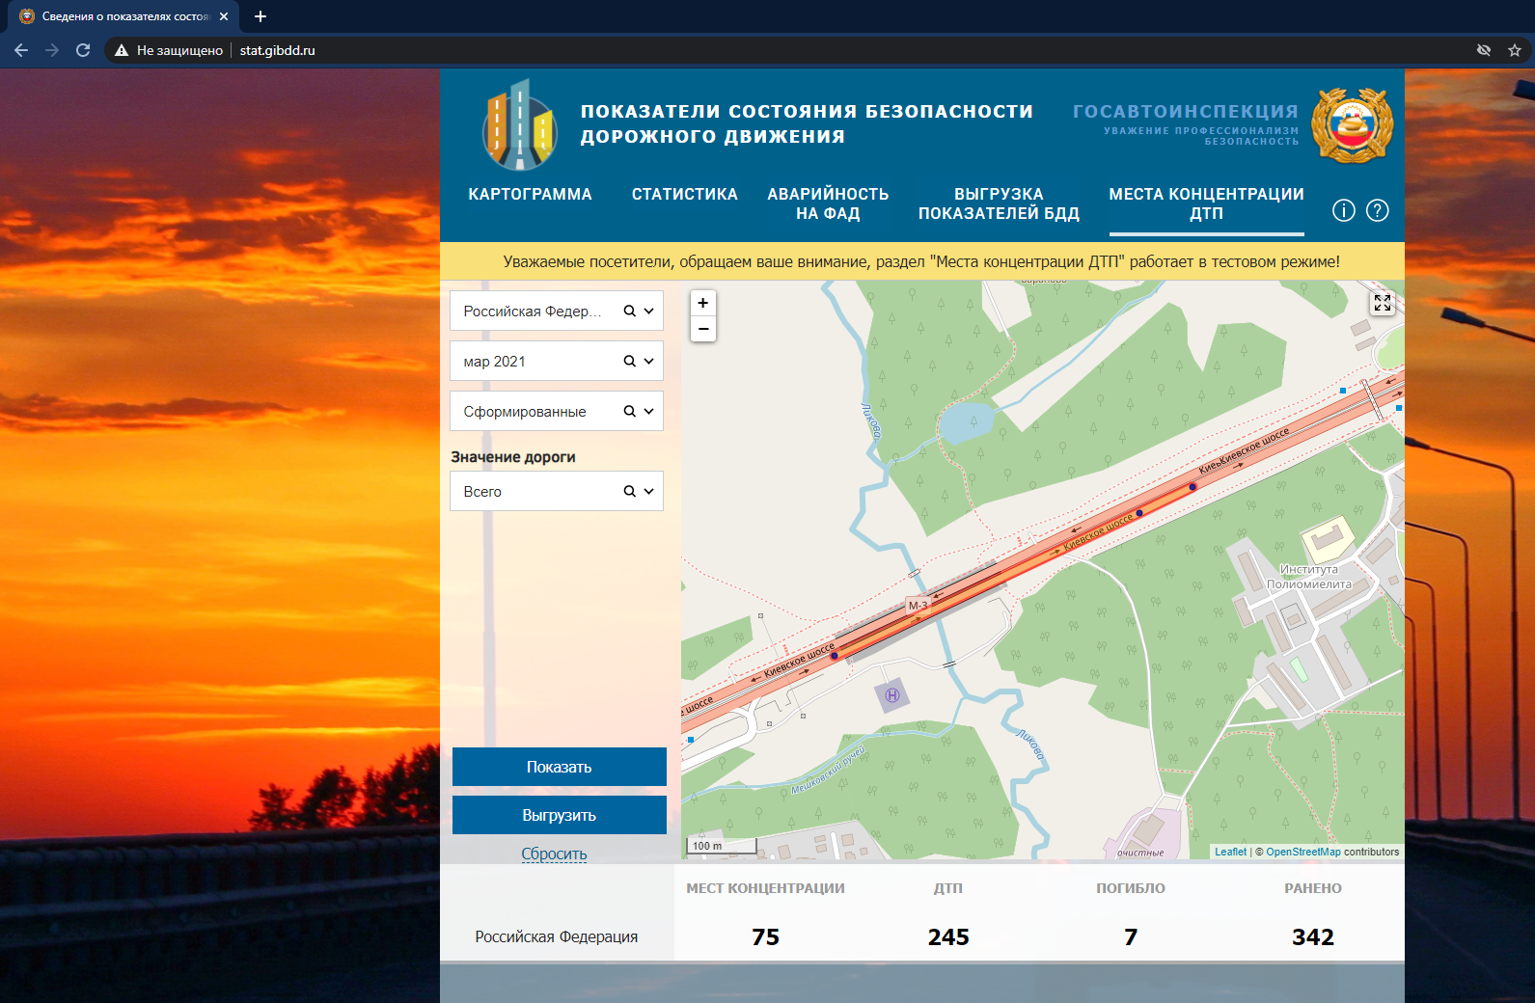Go forward in browser
The width and height of the screenshot is (1535, 1003).
52,50
